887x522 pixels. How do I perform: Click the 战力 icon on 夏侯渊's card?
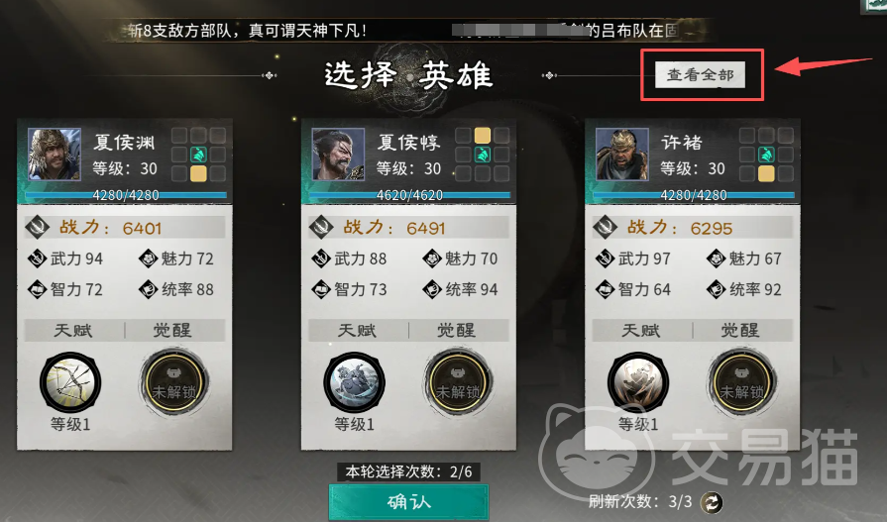tap(38, 228)
